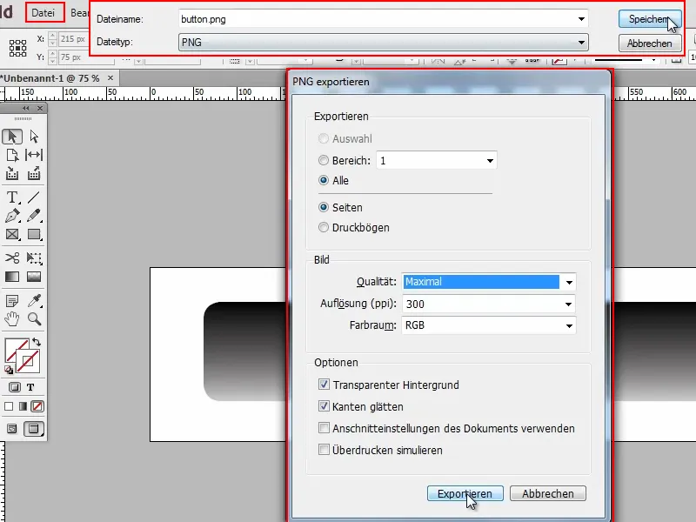This screenshot has height=522, width=696.
Task: Select the Selection tool (black arrow)
Action: [x=12, y=137]
